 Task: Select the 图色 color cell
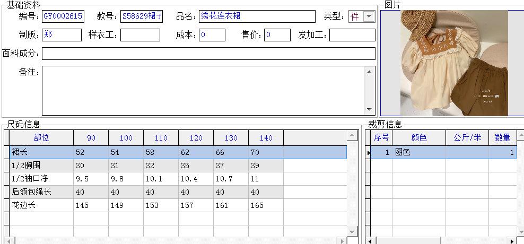418,152
